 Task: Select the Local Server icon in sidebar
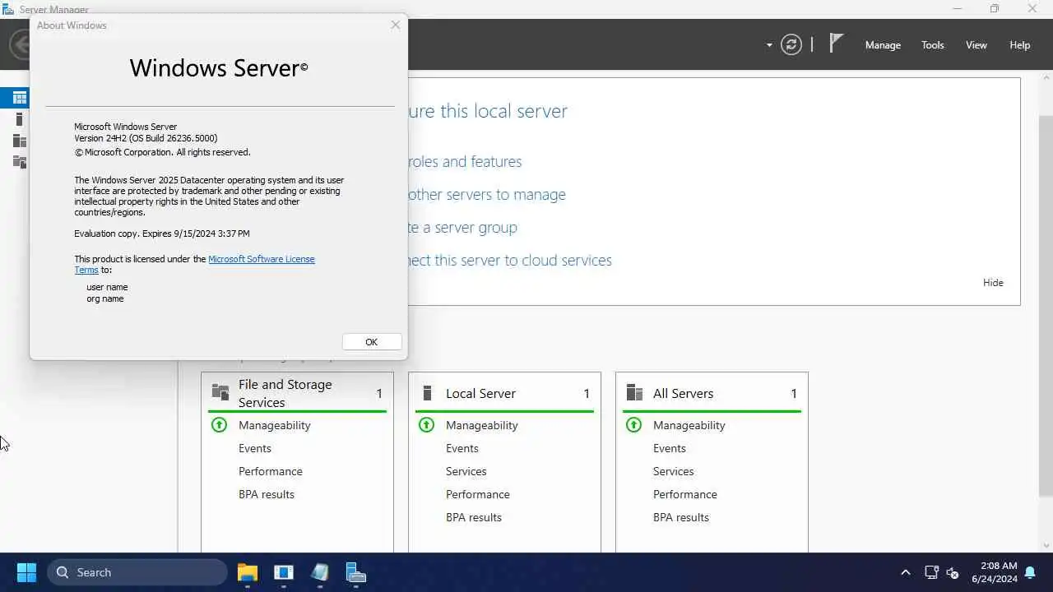[x=20, y=119]
